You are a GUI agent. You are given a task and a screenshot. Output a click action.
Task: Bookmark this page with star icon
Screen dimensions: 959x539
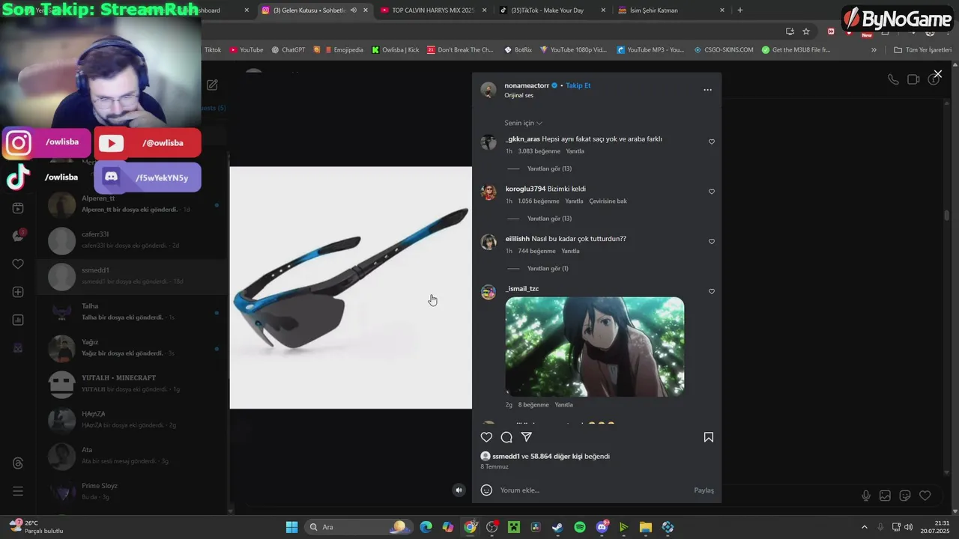coord(806,31)
